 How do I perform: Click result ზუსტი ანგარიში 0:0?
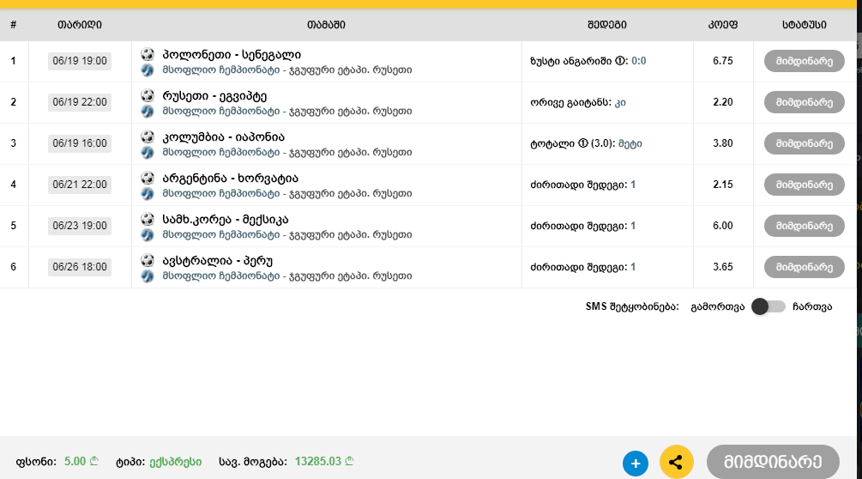point(588,61)
